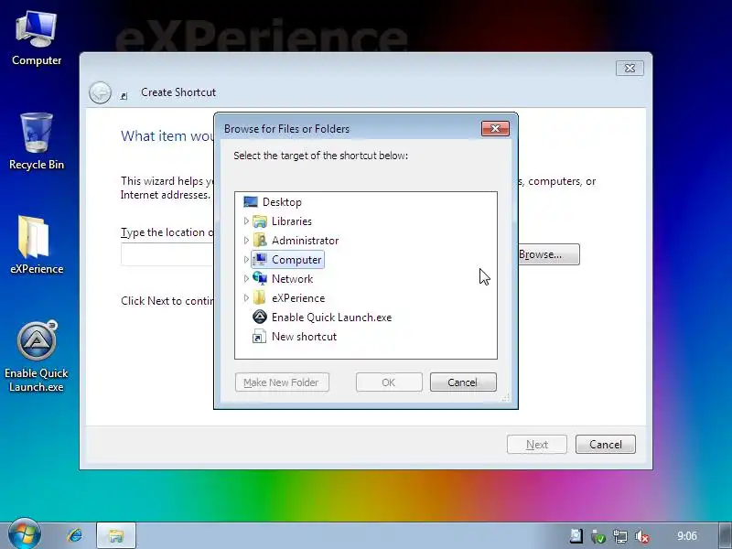The height and width of the screenshot is (549, 732).
Task: Click the Libraries folder icon in tree
Action: pos(260,221)
